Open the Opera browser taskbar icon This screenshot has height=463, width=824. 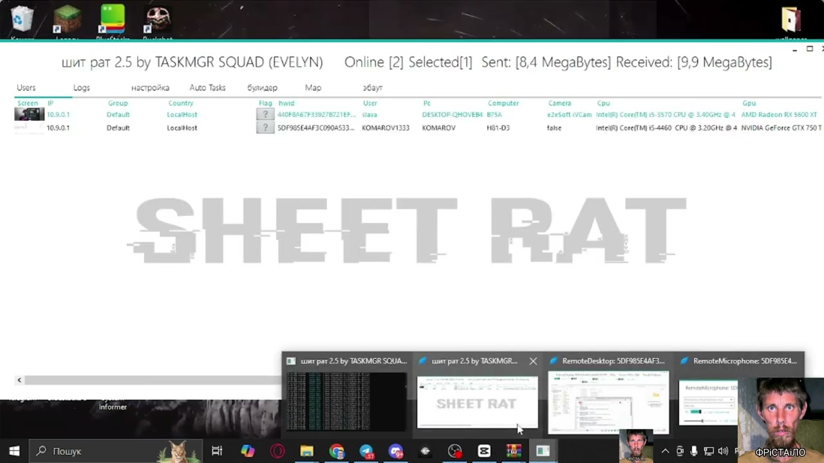pos(277,451)
